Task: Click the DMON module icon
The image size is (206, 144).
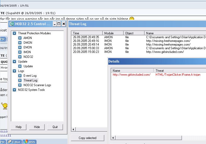Action: (20, 43)
